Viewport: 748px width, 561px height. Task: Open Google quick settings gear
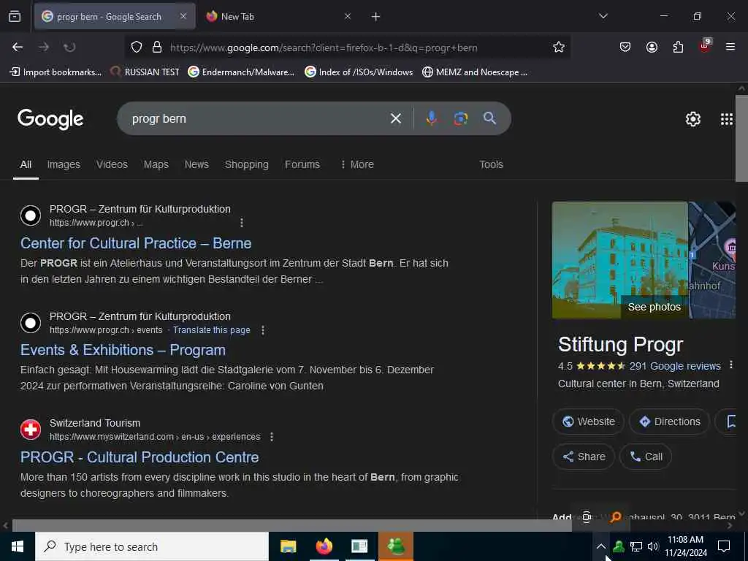693,119
